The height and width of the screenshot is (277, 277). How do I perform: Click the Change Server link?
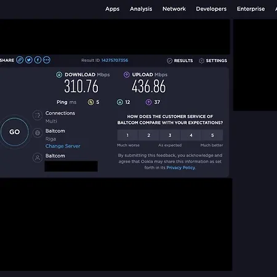[63, 146]
